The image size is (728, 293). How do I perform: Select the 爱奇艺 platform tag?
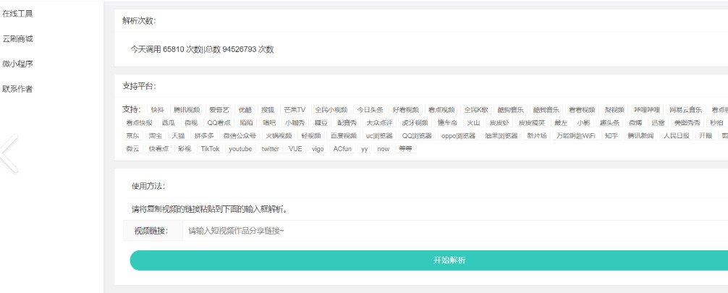click(x=219, y=109)
